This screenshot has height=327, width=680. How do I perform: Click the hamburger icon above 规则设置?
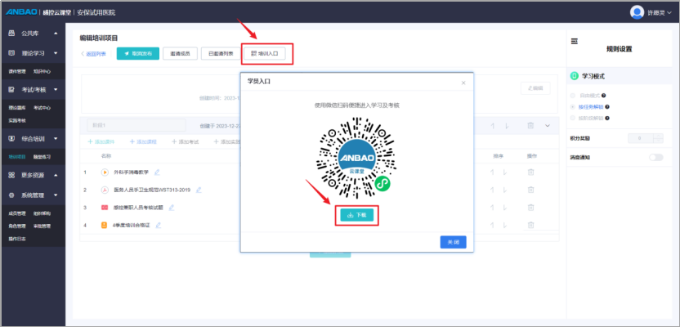575,41
